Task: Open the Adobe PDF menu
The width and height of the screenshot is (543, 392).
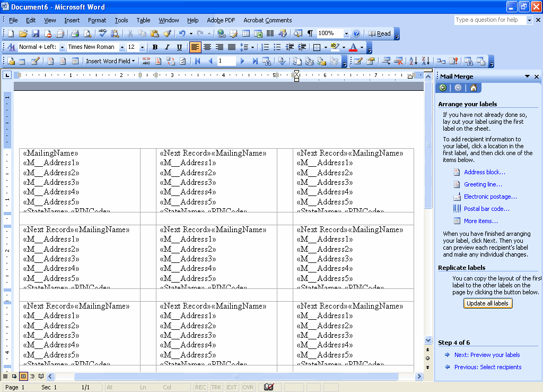Action: 221,20
